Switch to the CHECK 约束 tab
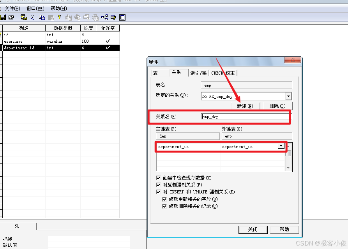348x249 pixels. 223,73
